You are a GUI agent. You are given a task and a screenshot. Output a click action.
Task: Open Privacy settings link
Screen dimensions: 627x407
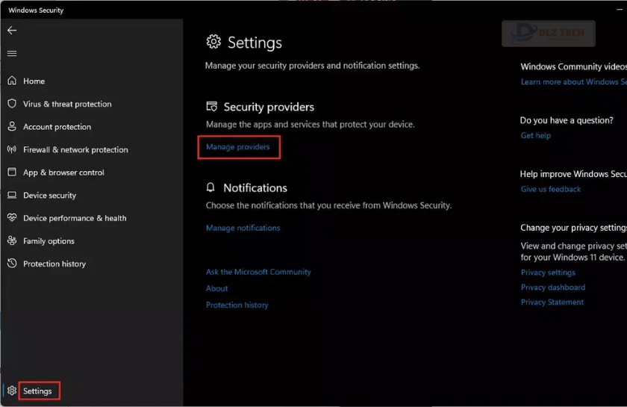(x=548, y=273)
